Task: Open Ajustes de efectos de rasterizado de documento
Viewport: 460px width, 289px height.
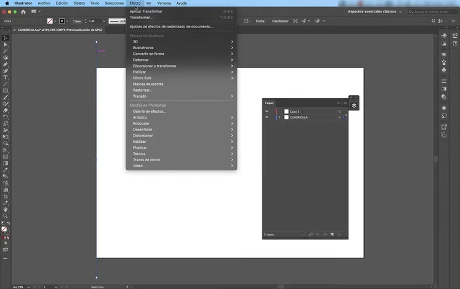Action: [181, 27]
